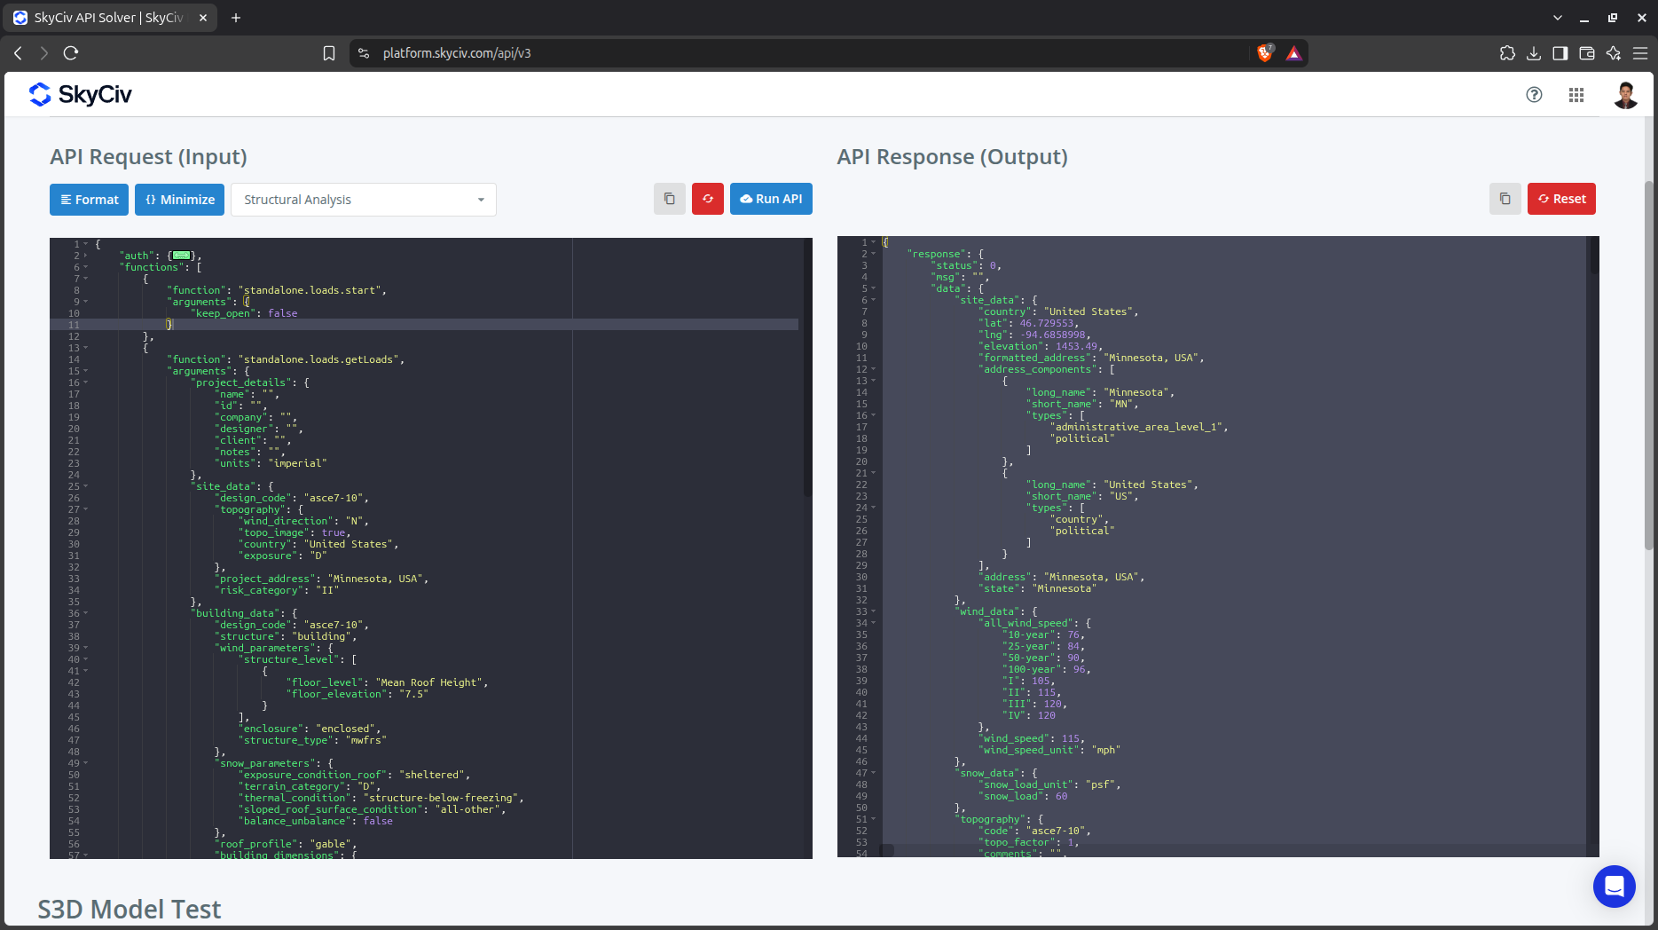Open the user profile avatar

[x=1625, y=95]
